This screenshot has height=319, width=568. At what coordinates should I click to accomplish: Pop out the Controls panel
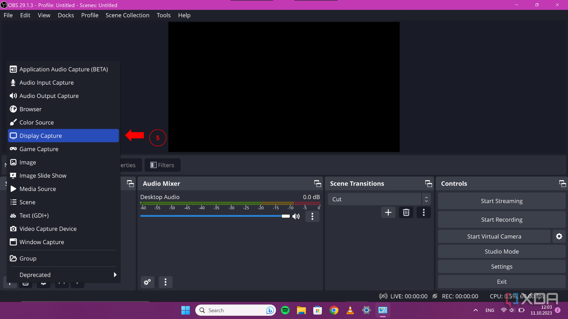(562, 183)
